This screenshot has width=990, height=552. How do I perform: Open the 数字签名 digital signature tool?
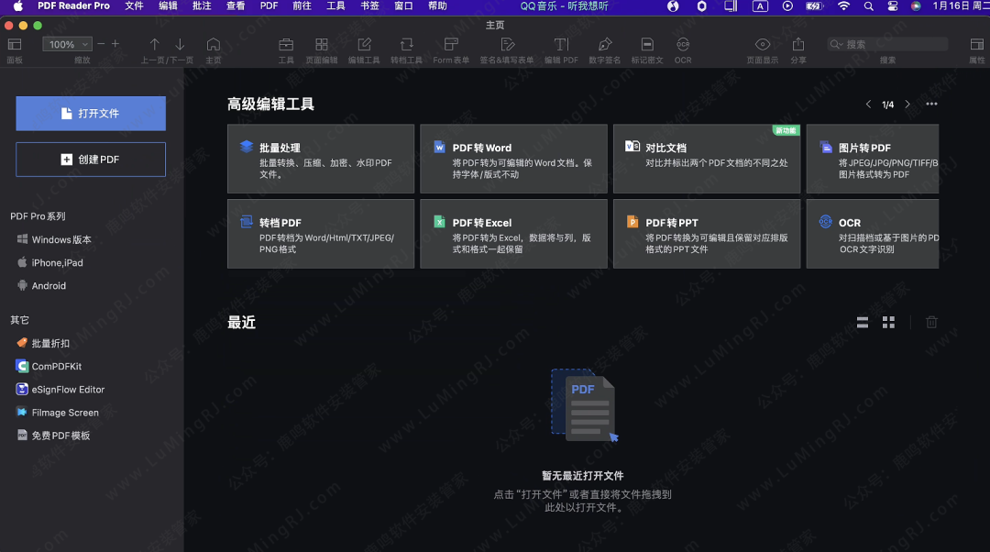(605, 44)
